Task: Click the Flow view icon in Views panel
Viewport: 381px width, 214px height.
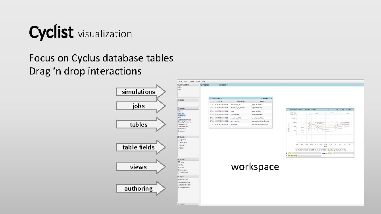Action: pos(179,167)
